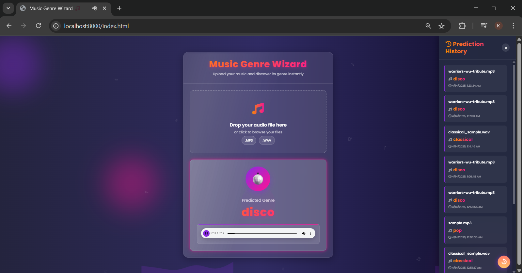Reload the current page
The width and height of the screenshot is (522, 273).
point(39,26)
